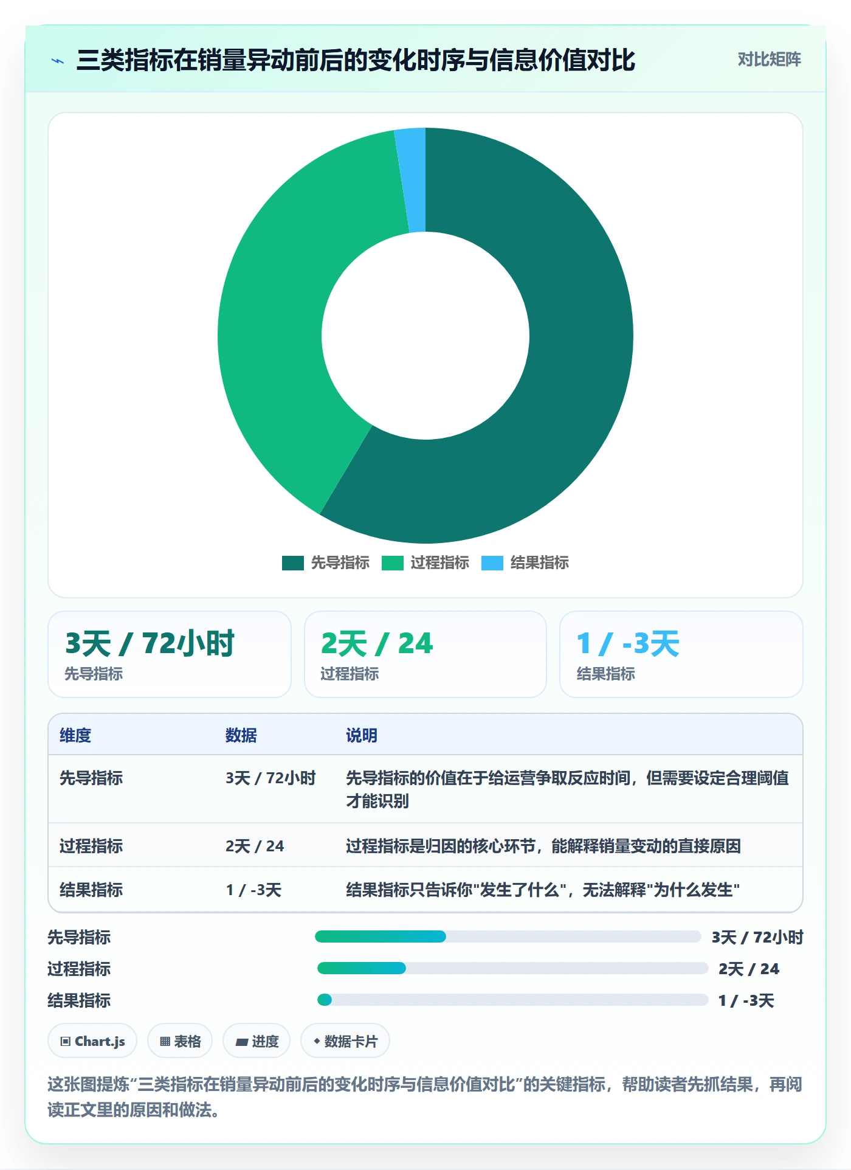
Task: Click the description starting 过程指标是归因的核心环节
Action: click(543, 846)
